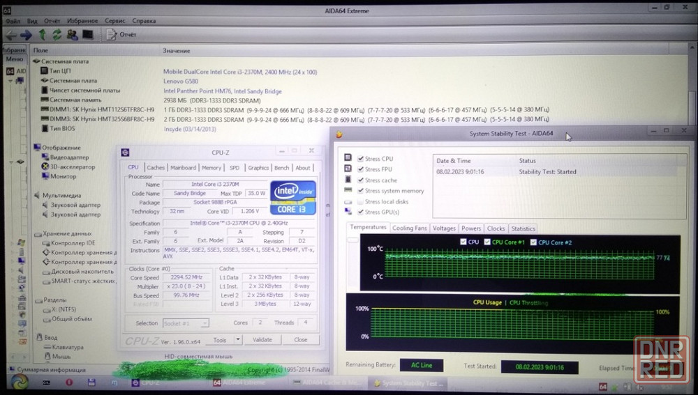Toggle the Stress system memory checkbox
The height and width of the screenshot is (395, 698).
tap(361, 191)
